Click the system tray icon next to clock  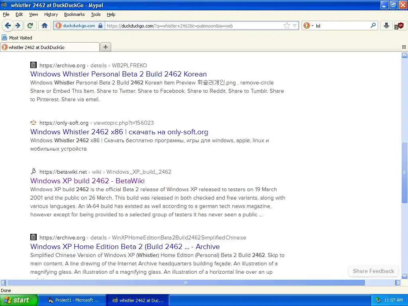[378, 300]
